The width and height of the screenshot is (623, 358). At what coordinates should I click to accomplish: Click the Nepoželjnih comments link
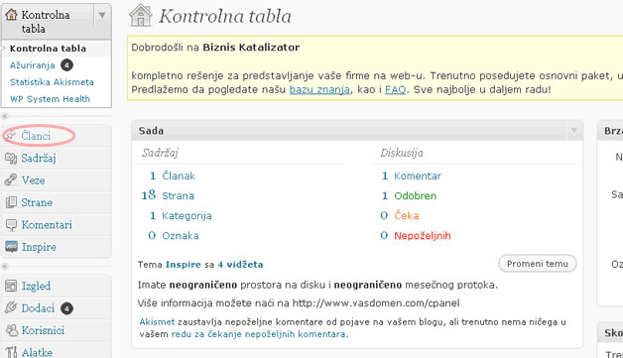(423, 236)
